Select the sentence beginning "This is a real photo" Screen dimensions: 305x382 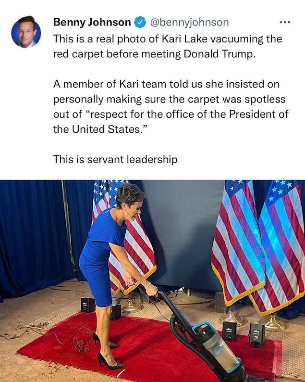(168, 46)
